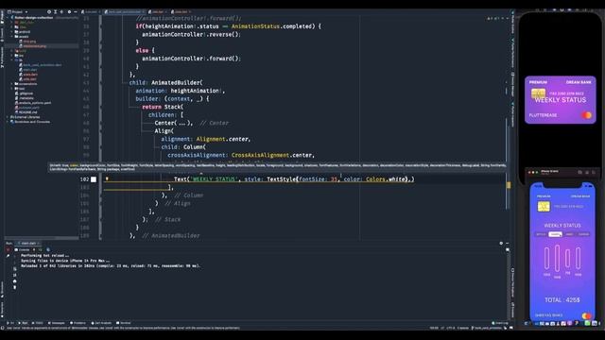605x340 pixels.
Task: Clear console with the trash icon
Action: (15, 287)
